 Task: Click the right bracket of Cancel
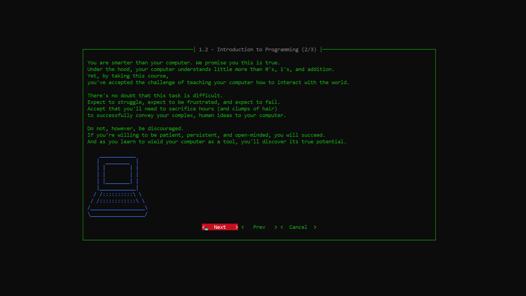tap(315, 227)
